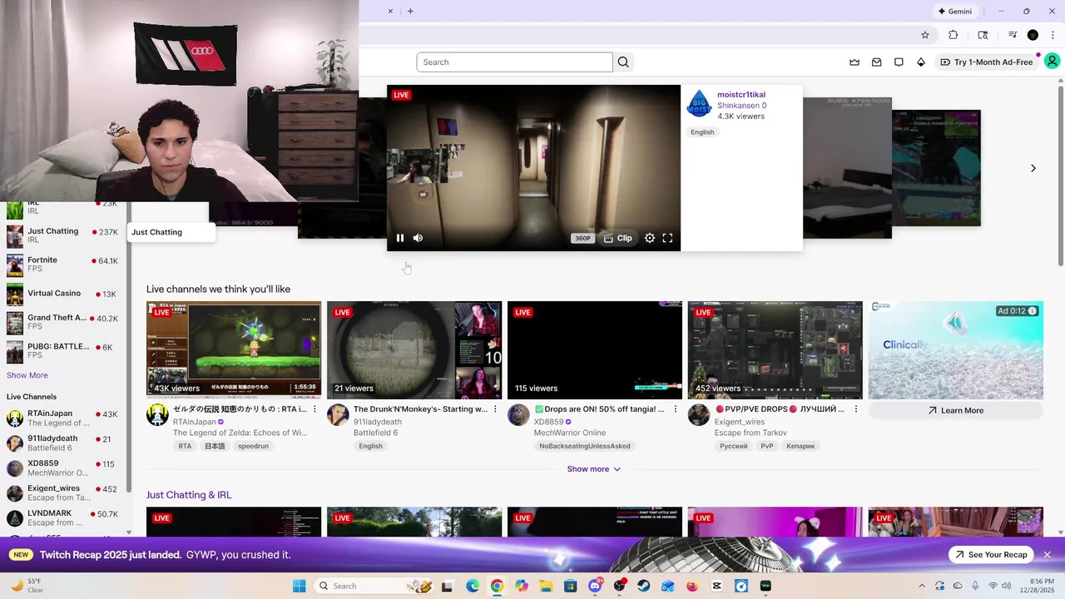Select the PvP tag
1065x599 pixels.
767,446
